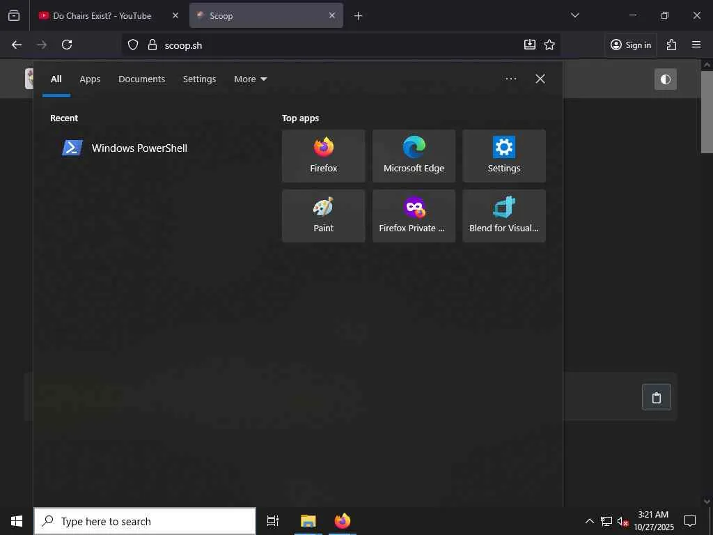This screenshot has width=713, height=535.
Task: Close the Windows search panel
Action: pyautogui.click(x=540, y=79)
